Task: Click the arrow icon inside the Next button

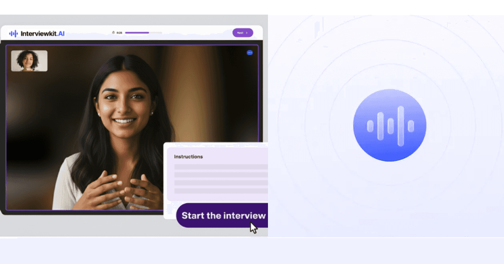Action: click(247, 32)
